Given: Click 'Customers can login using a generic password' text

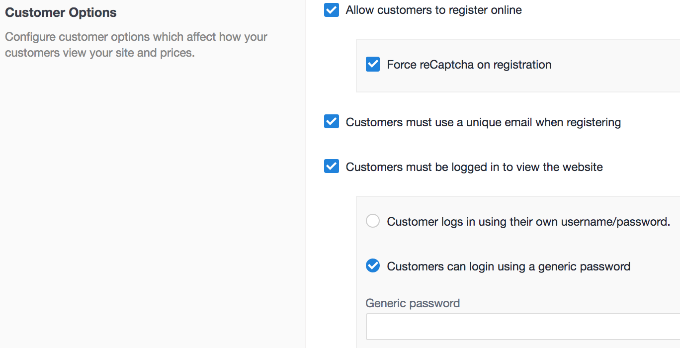Looking at the screenshot, I should pos(509,266).
